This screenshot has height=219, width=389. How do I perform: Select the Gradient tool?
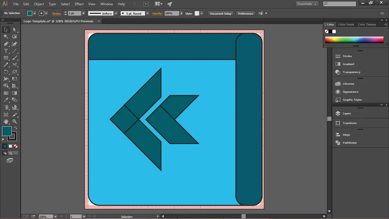pyautogui.click(x=15, y=93)
